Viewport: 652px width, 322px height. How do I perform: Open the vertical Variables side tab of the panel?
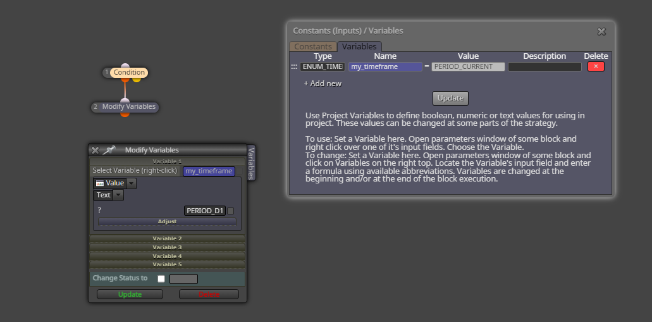coord(250,163)
